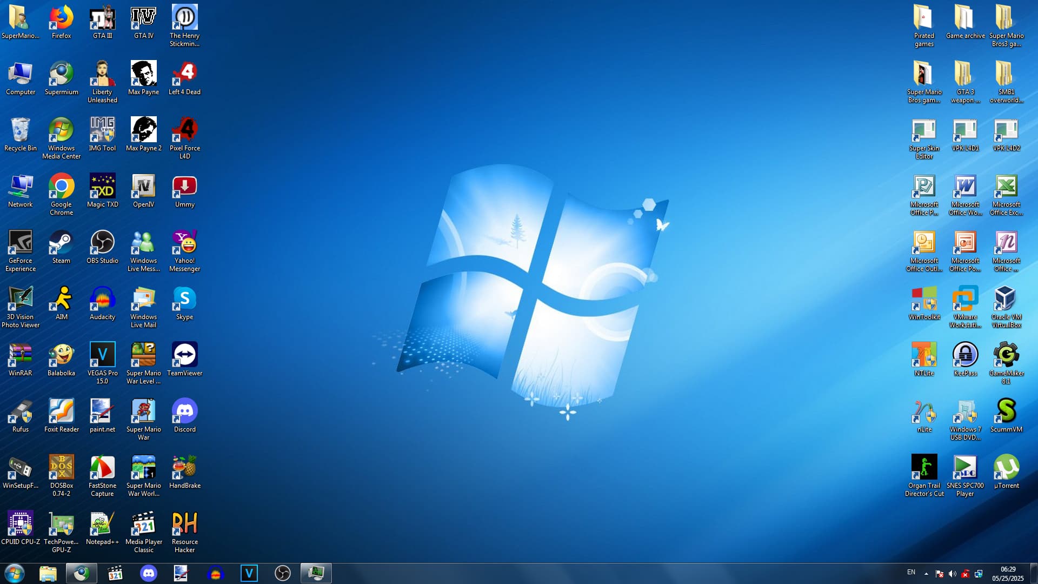This screenshot has width=1038, height=584.
Task: Select the Super Skin Editor shortcut
Action: click(924, 138)
